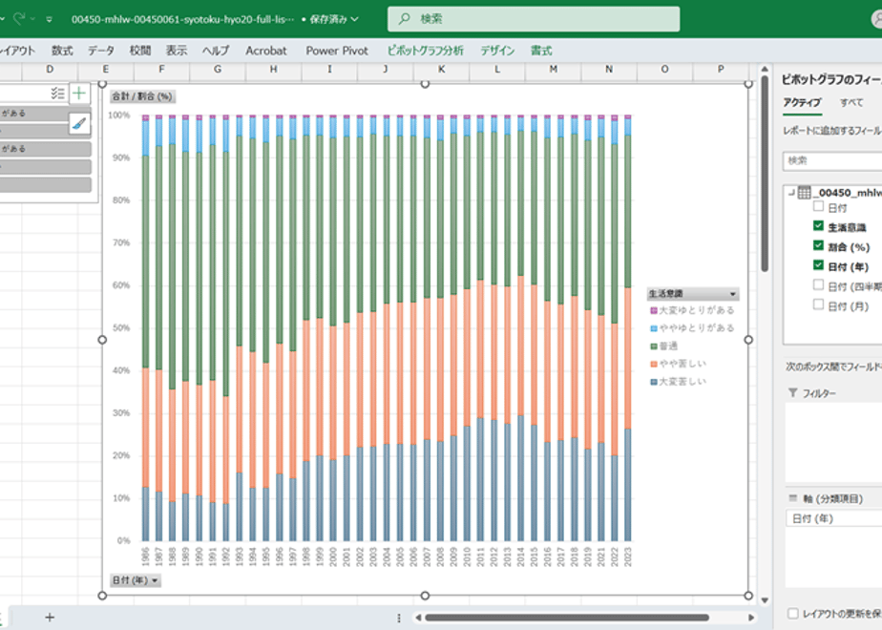
Task: Switch to アクティブ tab in field pane
Action: pyautogui.click(x=802, y=102)
